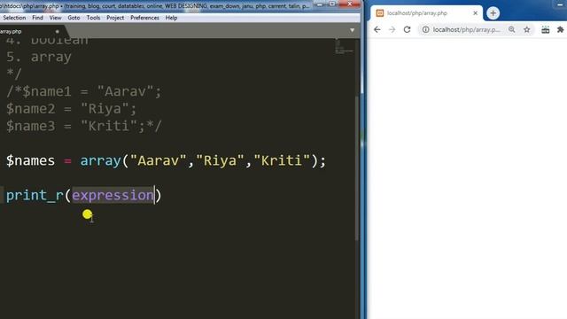Click the browser address bar URL
Image resolution: width=567 pixels, height=319 pixels.
click(x=467, y=29)
